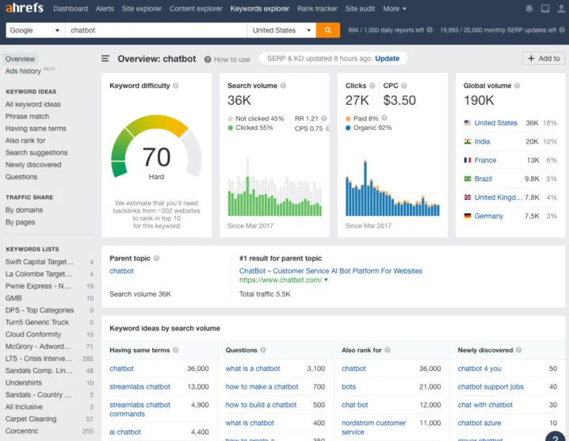Viewport: 569px width, 441px height.
Task: Open the Carpet Cleaning keywords list
Action: 31,419
